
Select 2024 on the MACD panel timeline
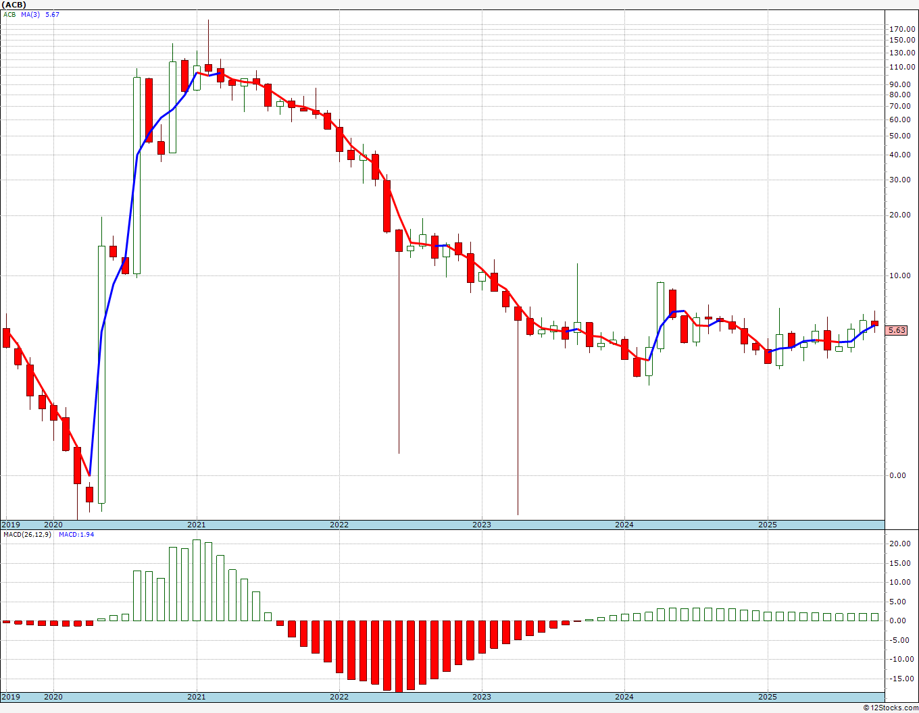point(624,697)
